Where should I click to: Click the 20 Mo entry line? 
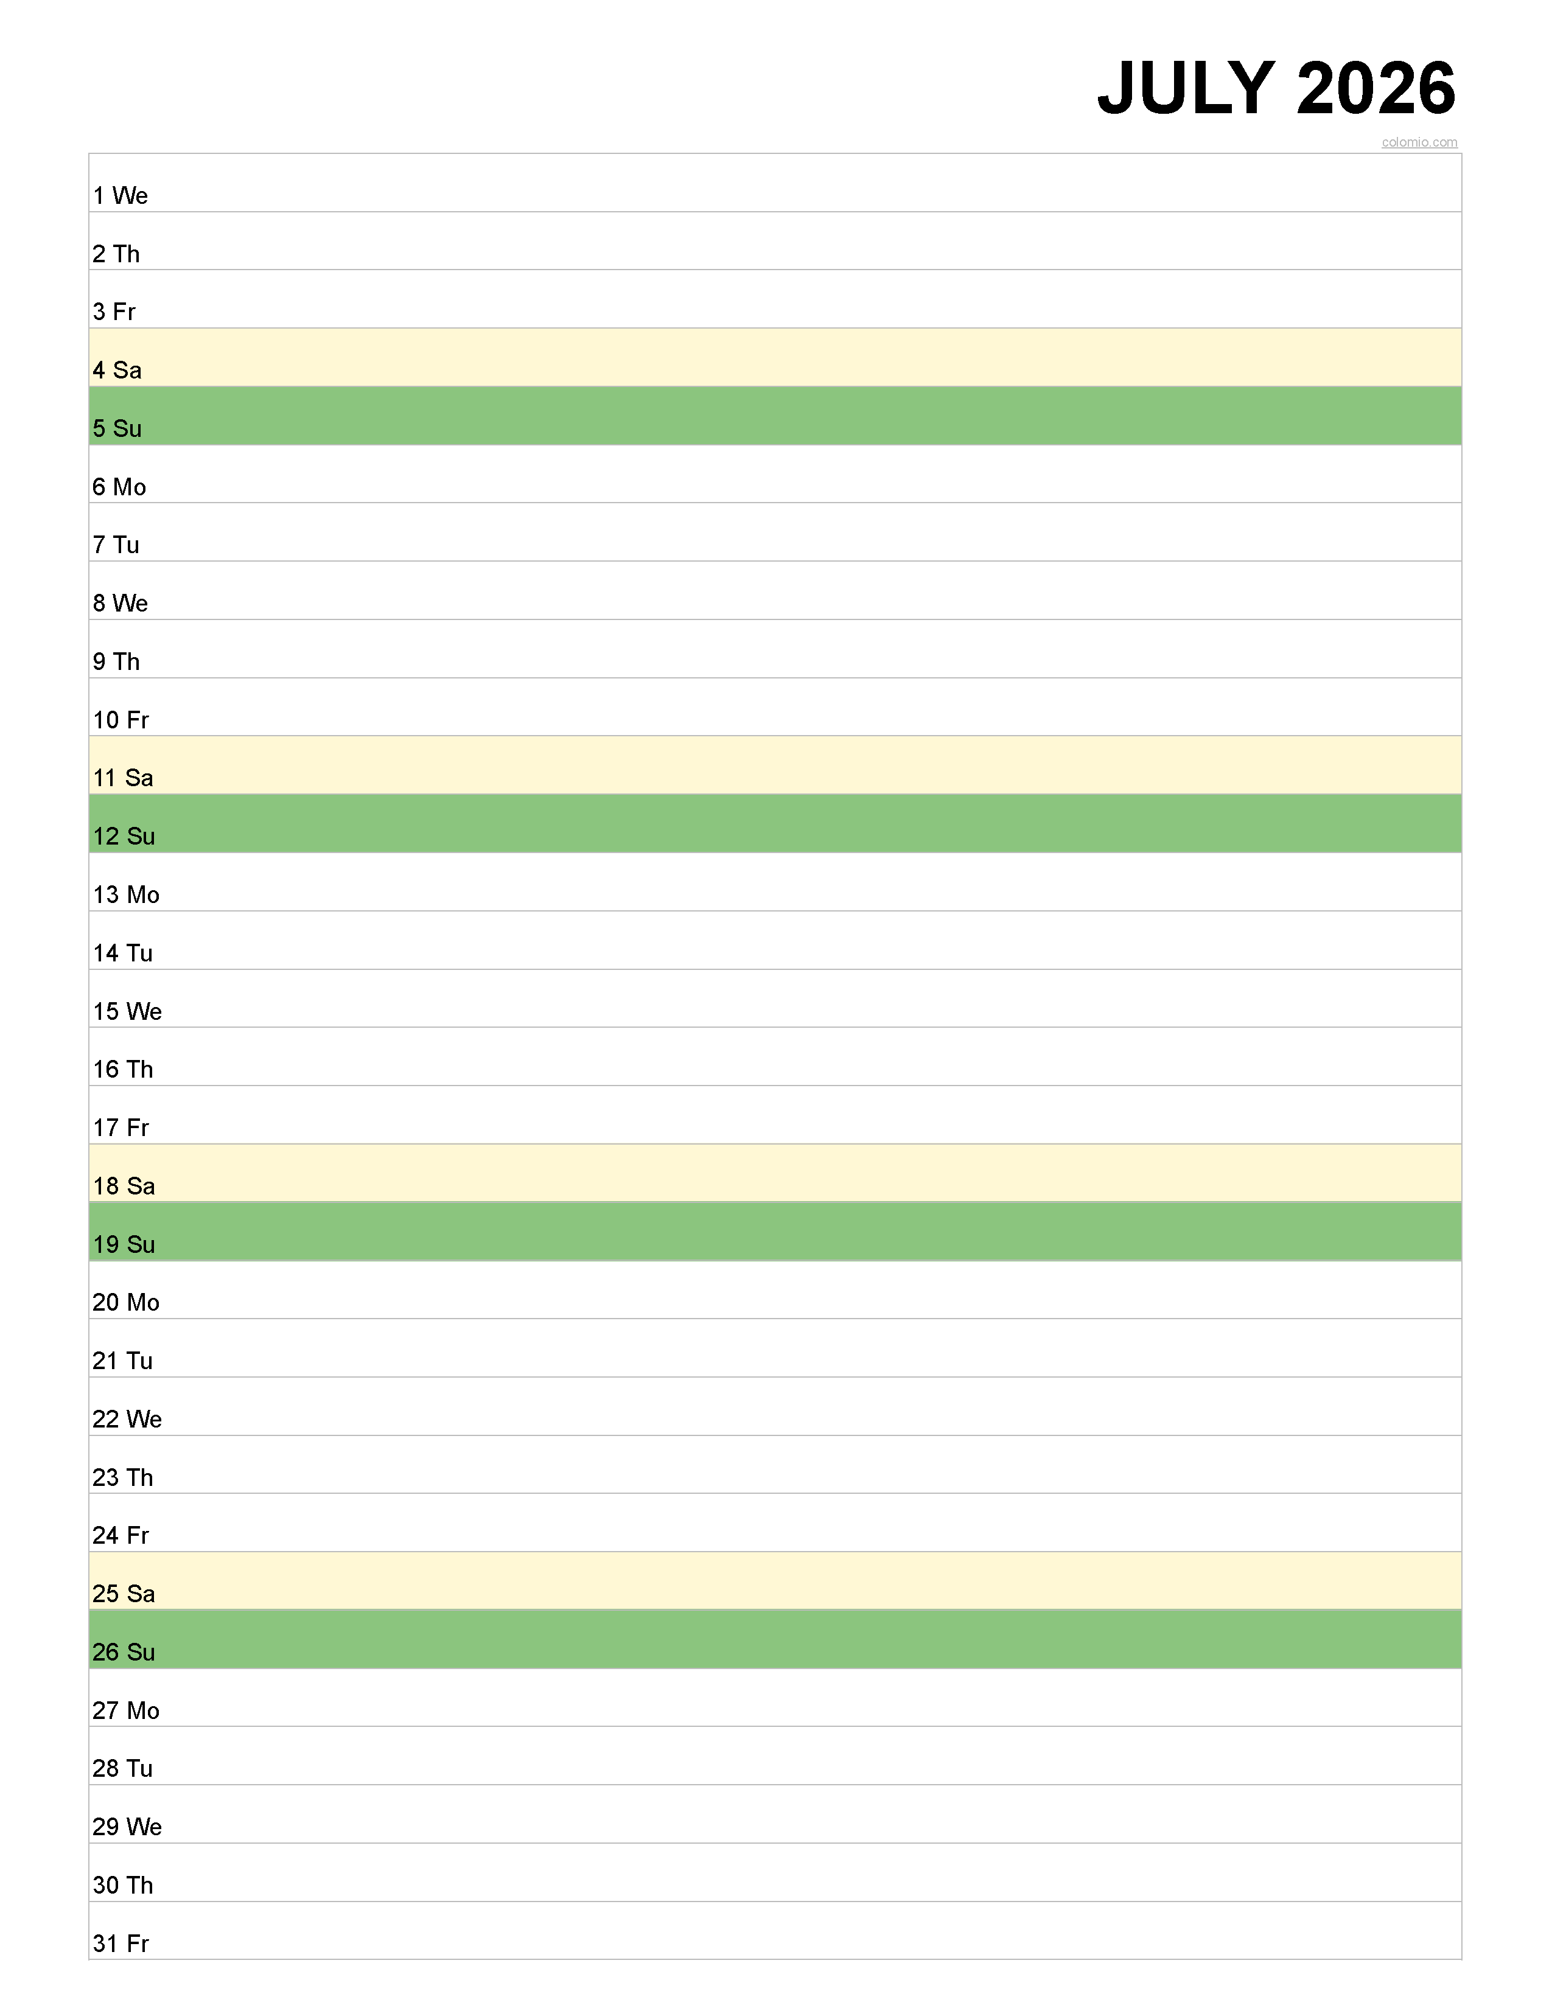click(x=775, y=1290)
